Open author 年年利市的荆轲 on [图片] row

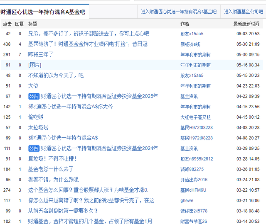coord(196,65)
